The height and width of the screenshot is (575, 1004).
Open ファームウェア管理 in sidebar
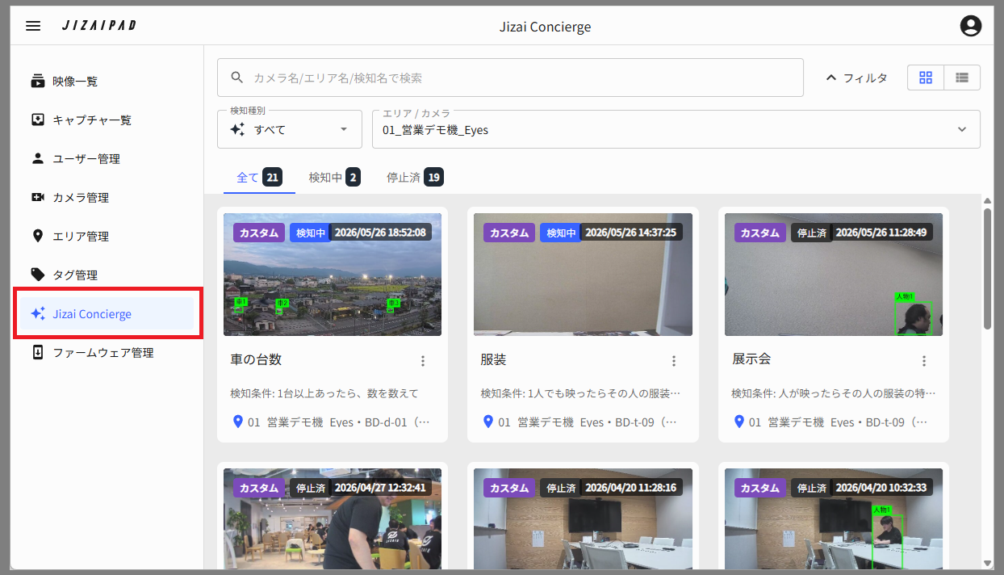coord(106,352)
